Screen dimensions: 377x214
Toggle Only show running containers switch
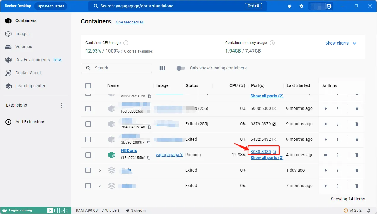181,68
